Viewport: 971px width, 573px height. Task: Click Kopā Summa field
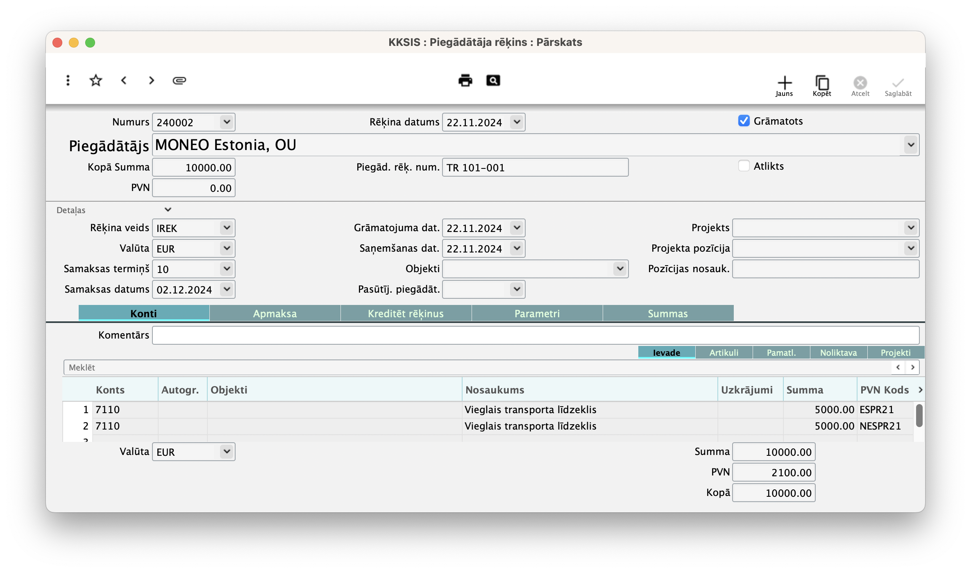(x=194, y=167)
